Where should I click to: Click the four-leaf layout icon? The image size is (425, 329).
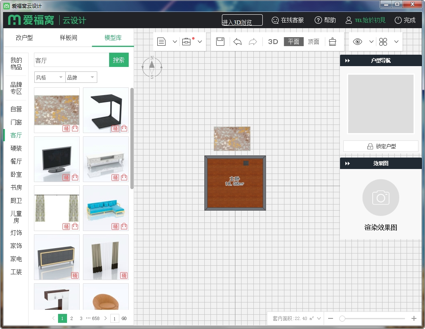click(383, 42)
